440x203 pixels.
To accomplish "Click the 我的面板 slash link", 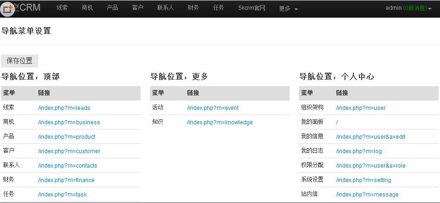I will [337, 122].
